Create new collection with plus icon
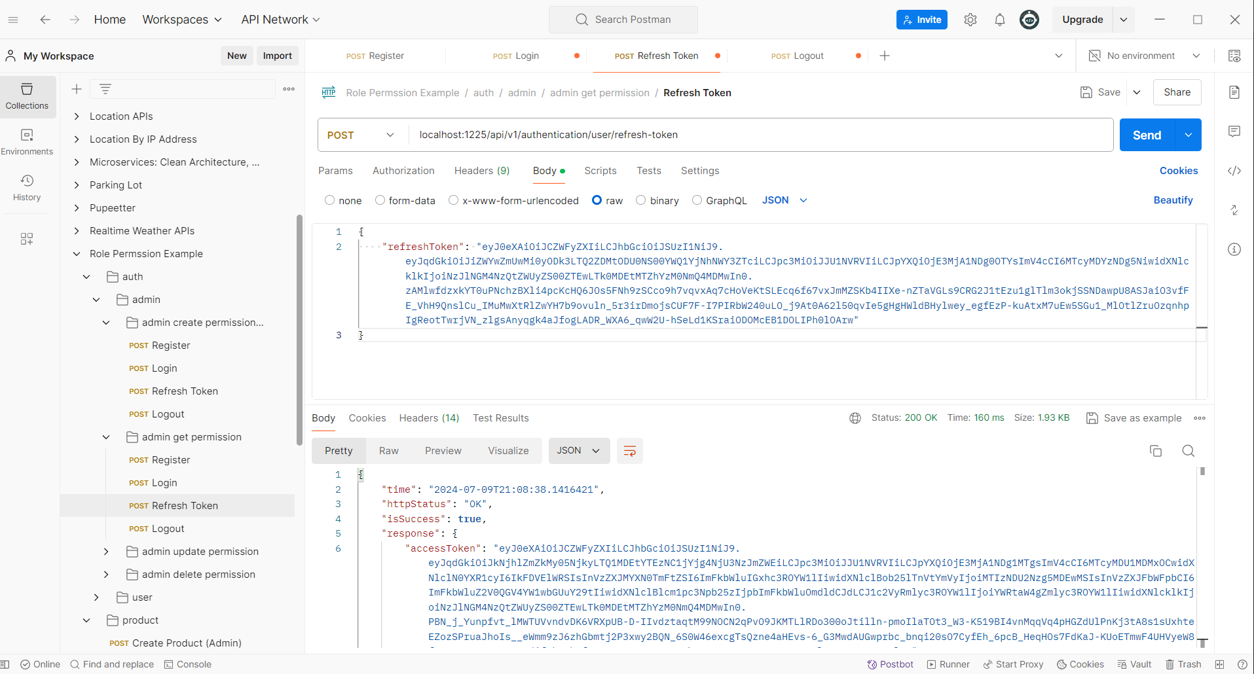This screenshot has height=674, width=1254. coord(77,89)
